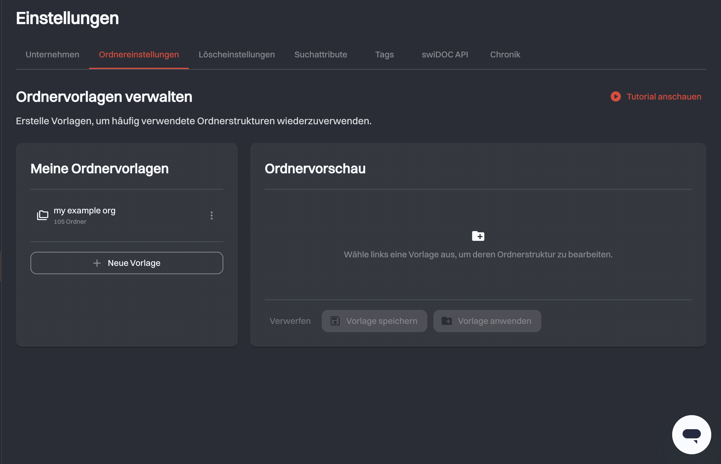Click Vorlage anwenden button

(487, 321)
